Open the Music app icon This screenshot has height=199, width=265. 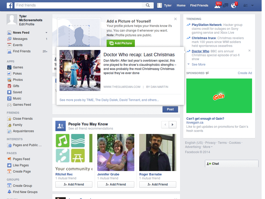(9, 98)
